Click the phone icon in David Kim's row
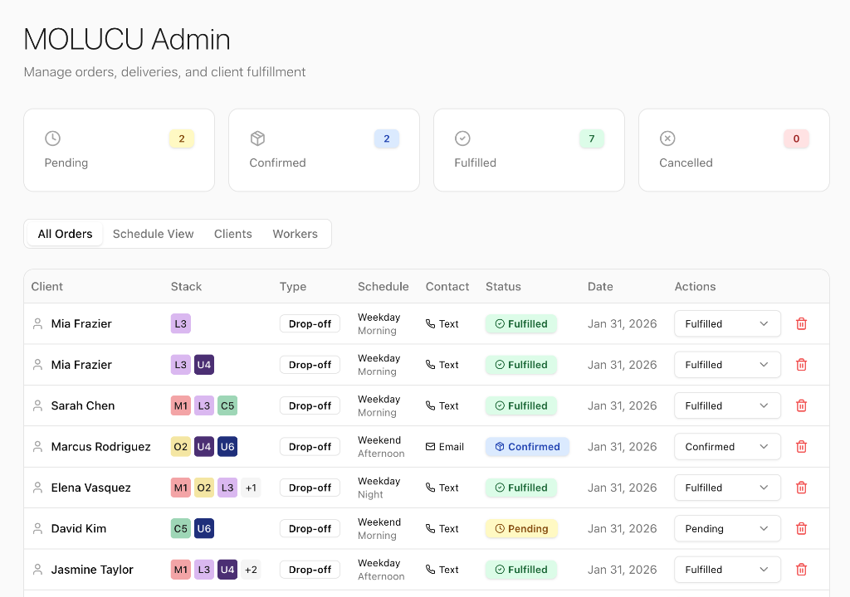Screen dimensions: 850x597 (431, 529)
